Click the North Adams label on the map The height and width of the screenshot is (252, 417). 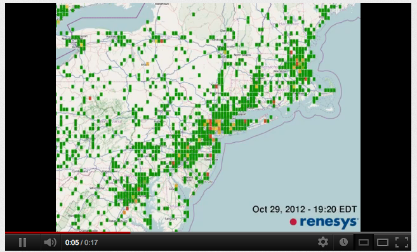(x=242, y=55)
